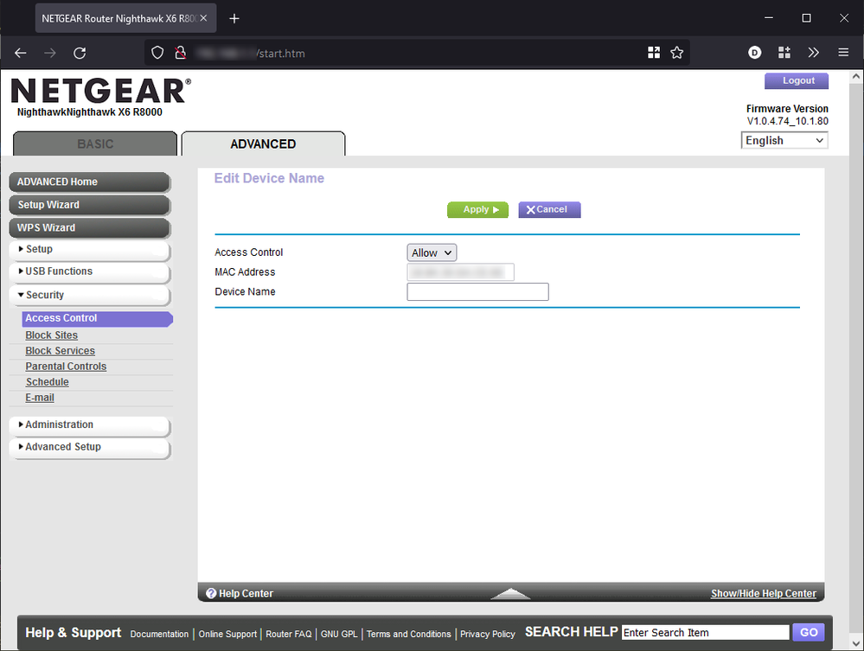Collapse the Security section
864x651 pixels.
89,295
